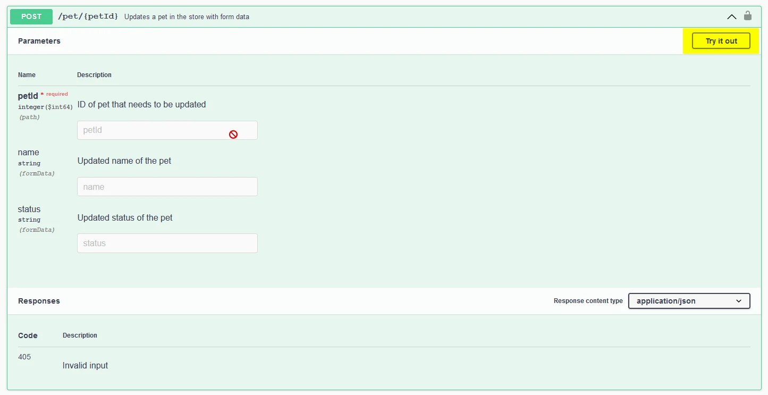
Task: Click the 'Invalid input' response description
Action: coord(85,365)
